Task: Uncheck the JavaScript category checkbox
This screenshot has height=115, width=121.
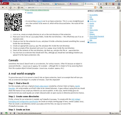Action: coord(88,21)
